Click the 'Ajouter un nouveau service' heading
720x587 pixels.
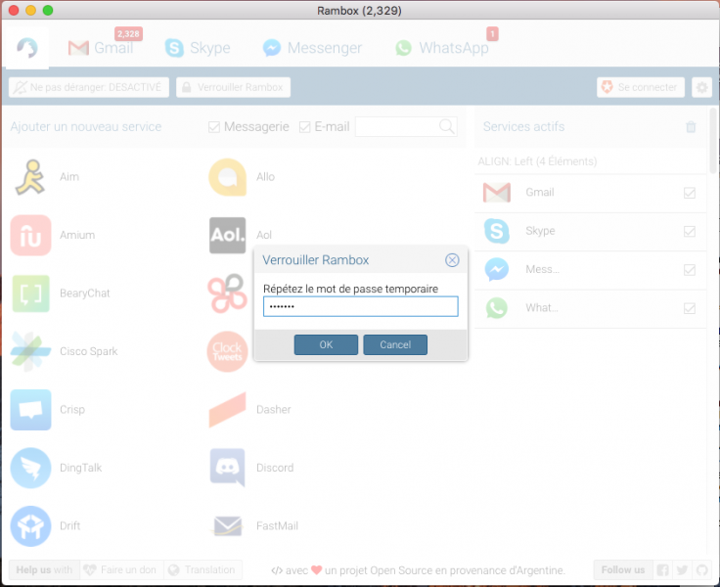[86, 127]
